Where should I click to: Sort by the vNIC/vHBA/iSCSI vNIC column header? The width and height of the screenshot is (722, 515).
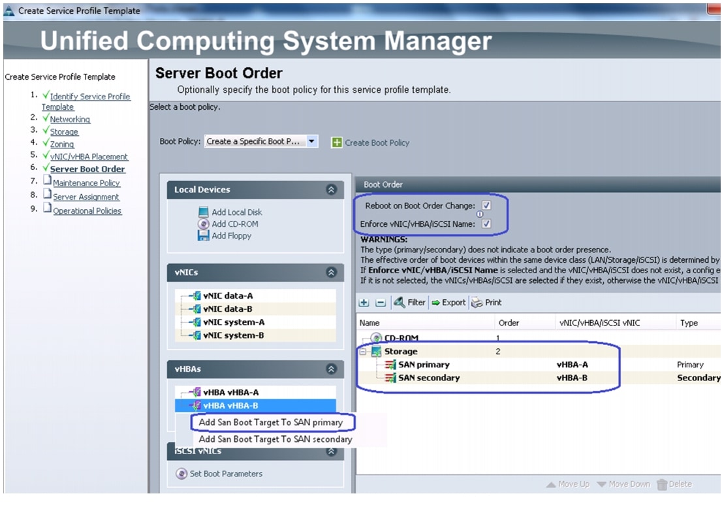coord(615,323)
